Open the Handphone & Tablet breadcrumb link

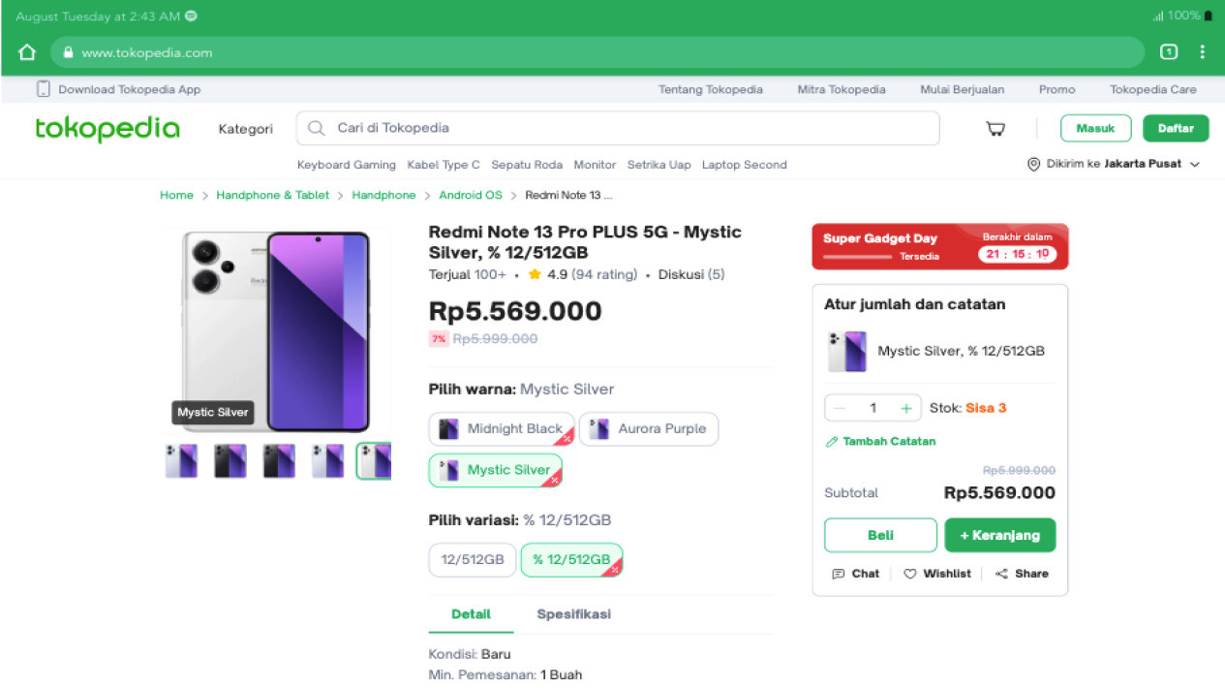coord(272,195)
